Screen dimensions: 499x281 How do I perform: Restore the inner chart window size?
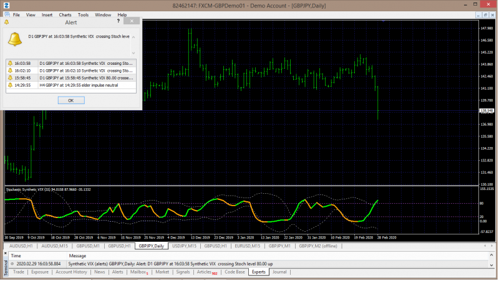(x=485, y=14)
